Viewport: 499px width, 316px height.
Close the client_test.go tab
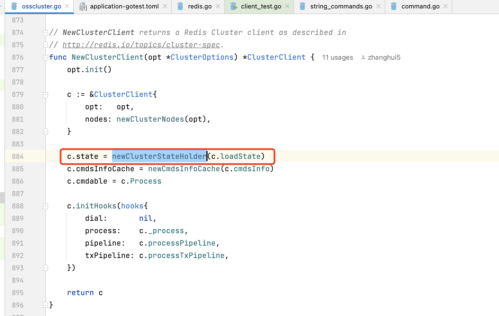(287, 6)
